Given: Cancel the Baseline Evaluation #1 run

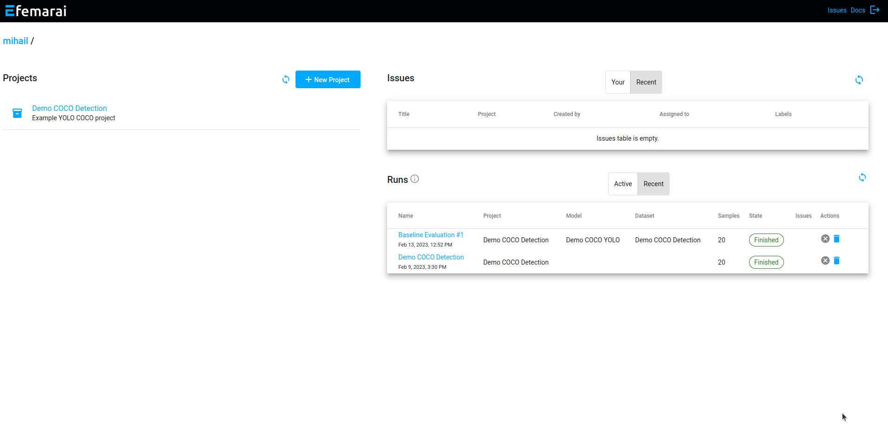Looking at the screenshot, I should tap(825, 239).
